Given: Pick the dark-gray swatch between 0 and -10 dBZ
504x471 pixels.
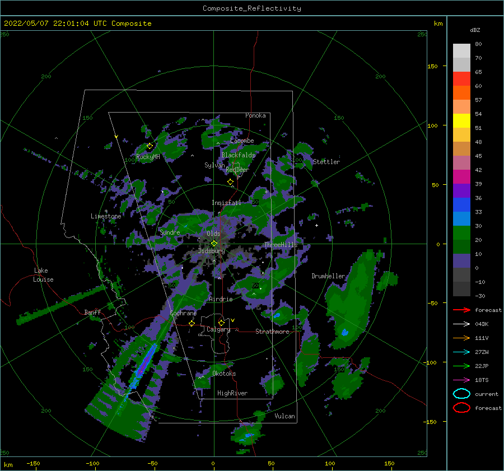Looking at the screenshot, I should 461,275.
